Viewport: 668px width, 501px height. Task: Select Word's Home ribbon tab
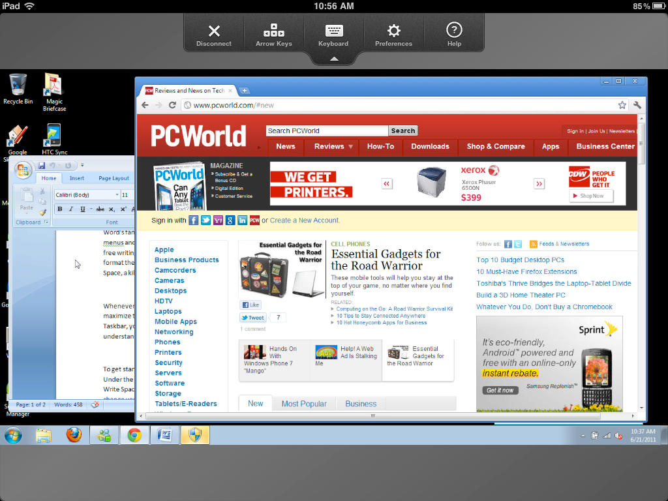coord(48,178)
